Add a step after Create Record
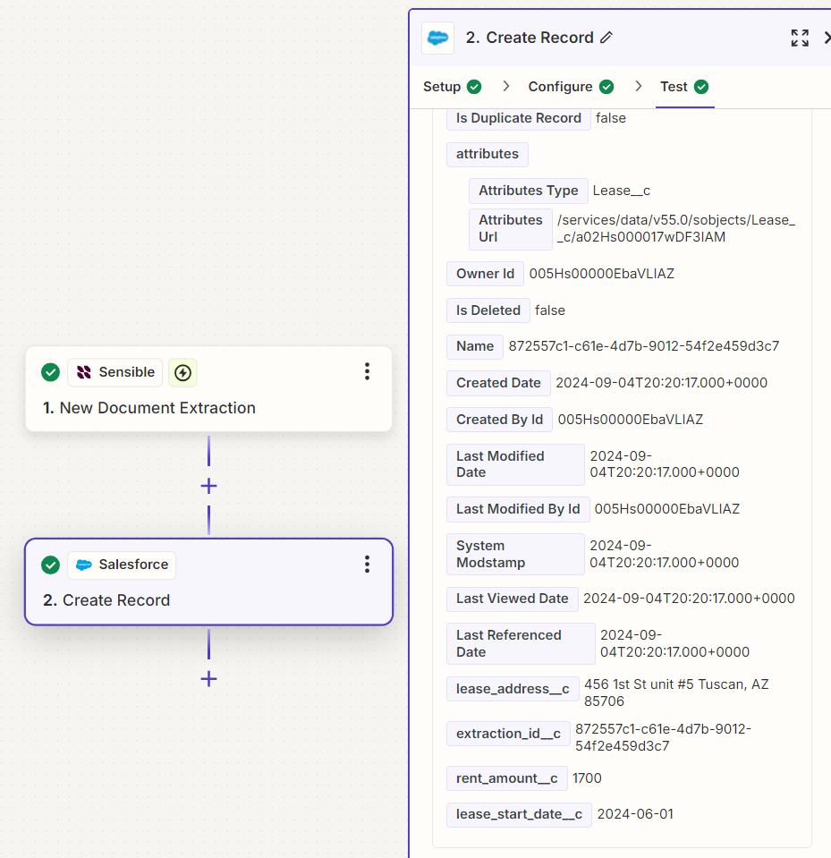This screenshot has height=858, width=831. [208, 679]
